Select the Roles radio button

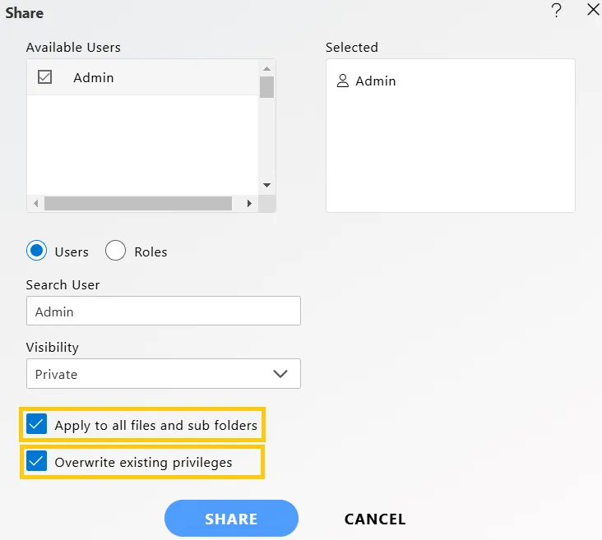115,251
